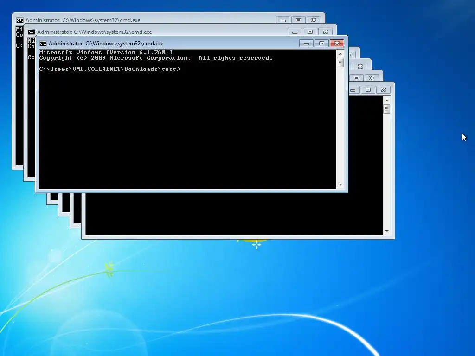
Task: Grab scrollbar thumb of lowest bottom-right window
Action: [x=387, y=109]
